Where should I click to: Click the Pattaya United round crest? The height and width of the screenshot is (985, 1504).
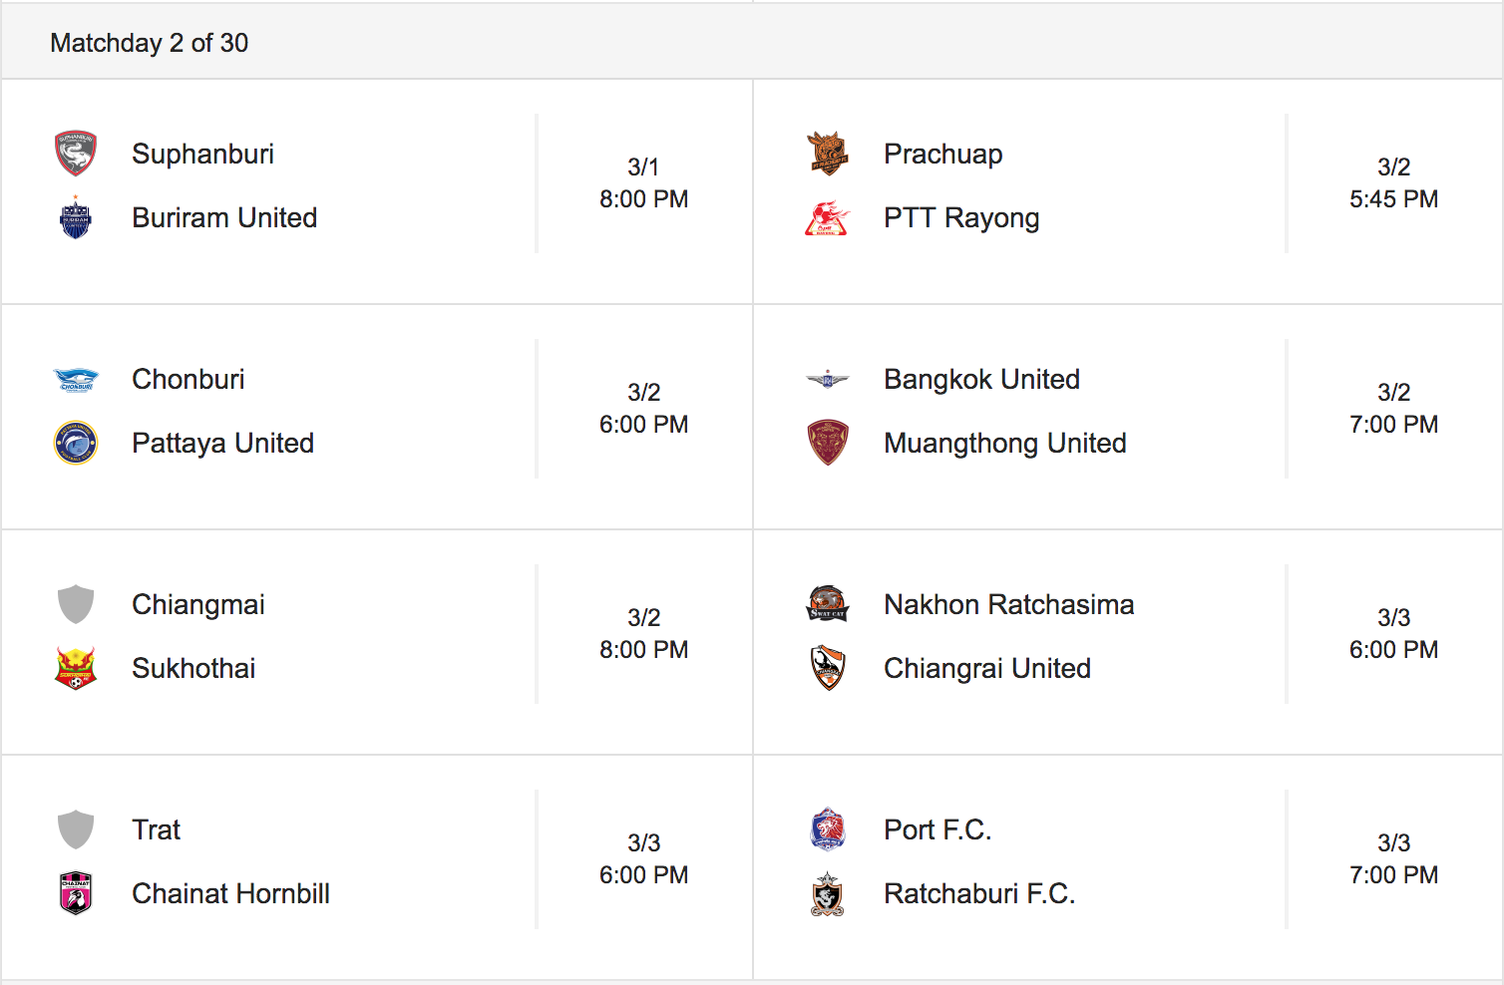76,443
